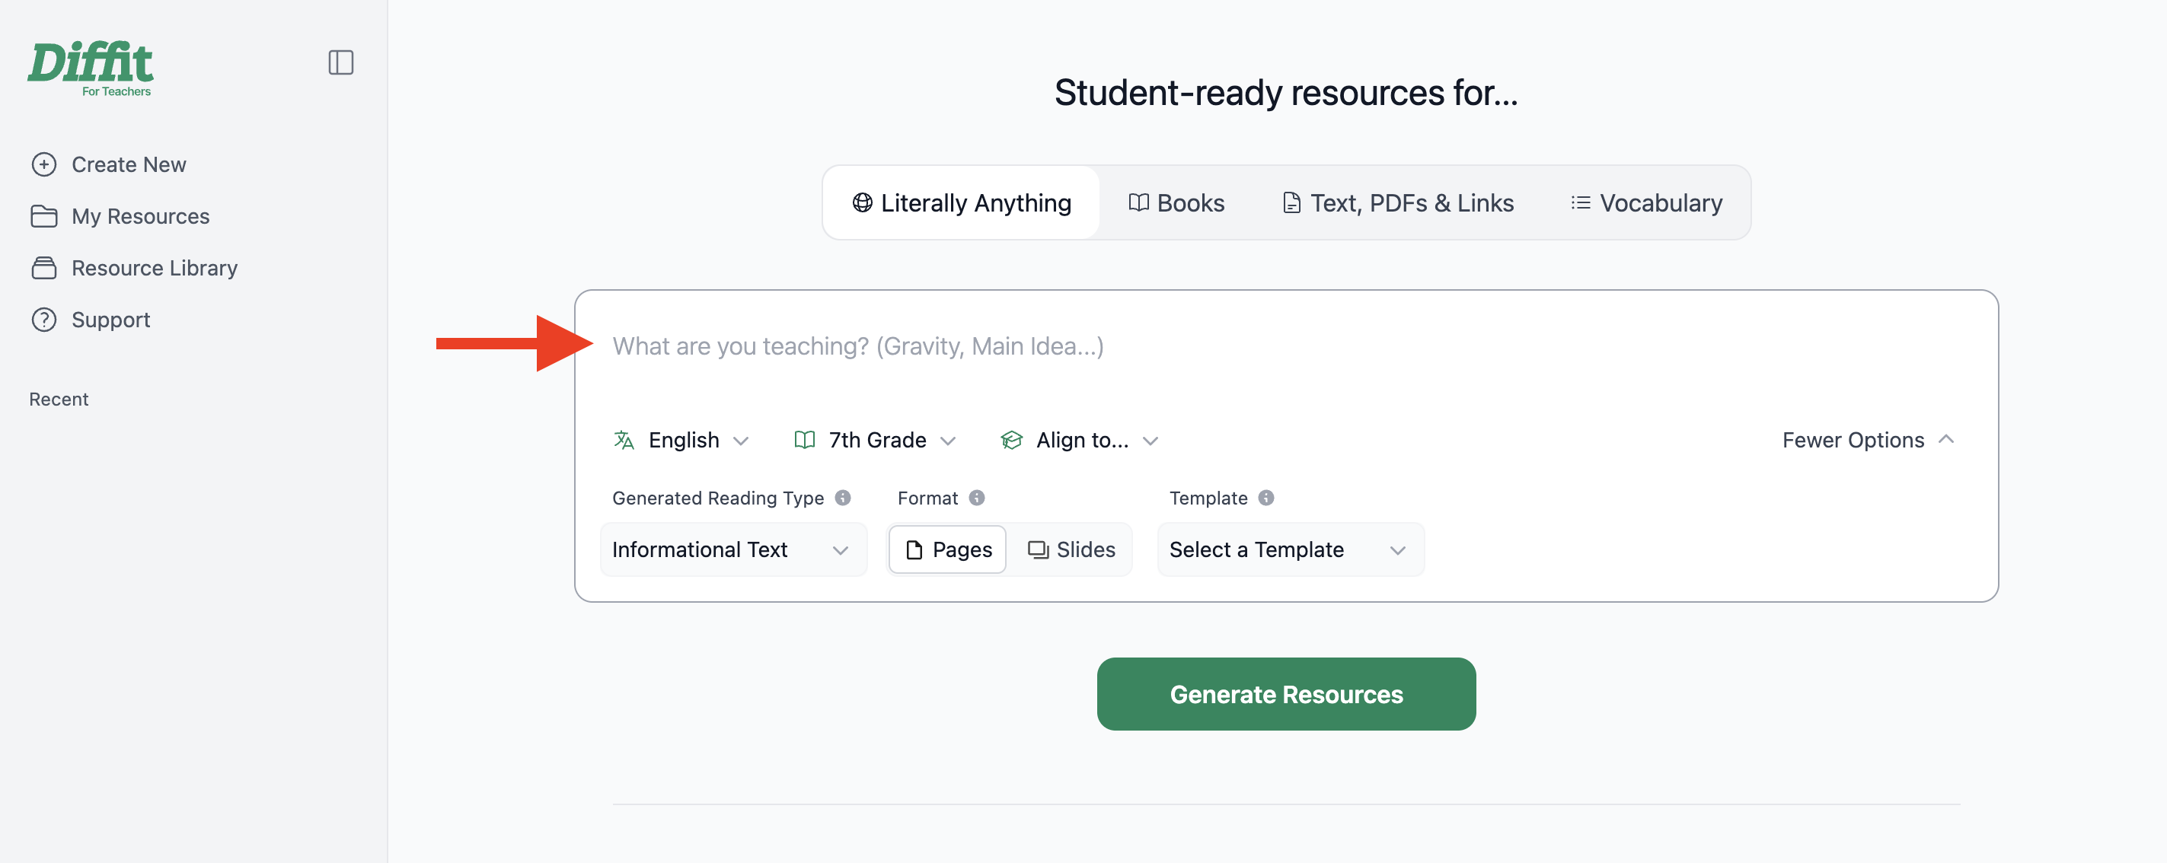Switch format to Slides
The width and height of the screenshot is (2167, 863).
click(x=1071, y=549)
